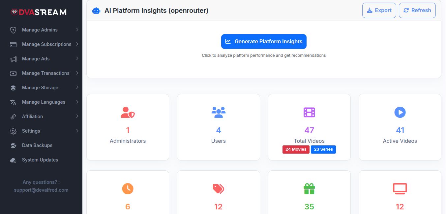Open System Updates in the sidebar
The height and width of the screenshot is (214, 446).
tap(40, 160)
